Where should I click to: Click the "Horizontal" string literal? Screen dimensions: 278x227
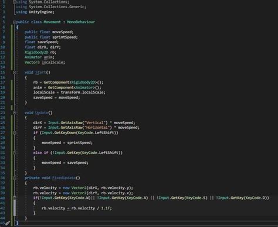coord(97,128)
